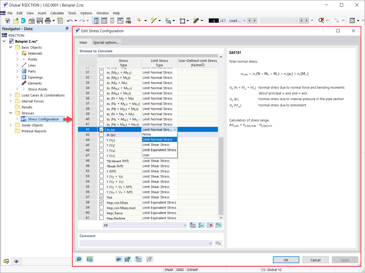Collapse the Basic Objects tree node
The height and width of the screenshot is (273, 365).
point(10,47)
